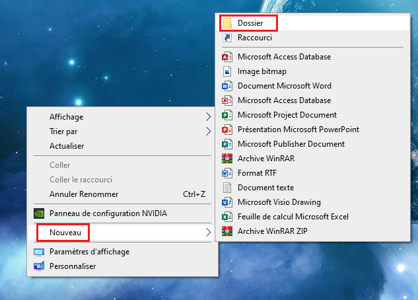The width and height of the screenshot is (418, 300).
Task: Click the Document texte notepad icon
Action: [227, 188]
